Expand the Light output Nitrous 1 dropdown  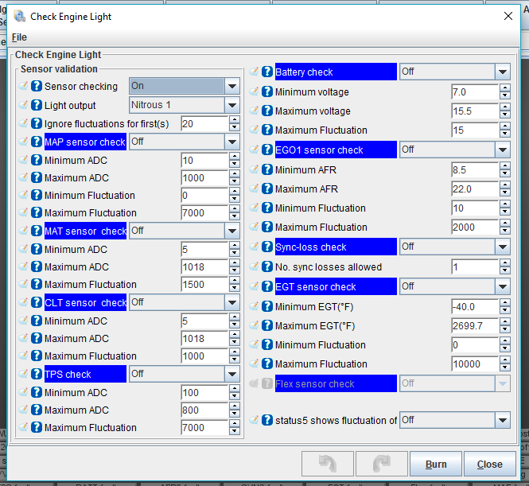click(232, 105)
